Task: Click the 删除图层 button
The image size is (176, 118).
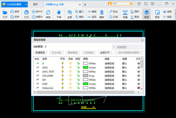Action: [x=73, y=52]
